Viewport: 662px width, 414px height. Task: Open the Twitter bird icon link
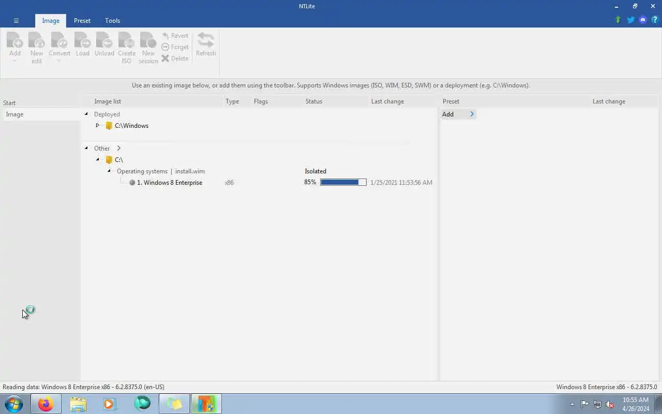click(x=630, y=20)
